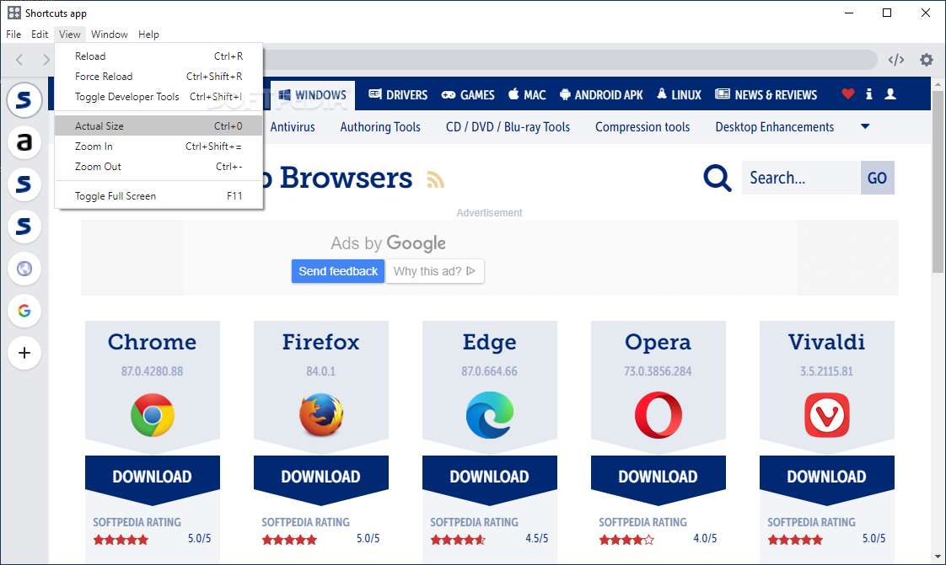Open the globe website shortcut in sidebar
This screenshot has width=946, height=565.
[24, 269]
